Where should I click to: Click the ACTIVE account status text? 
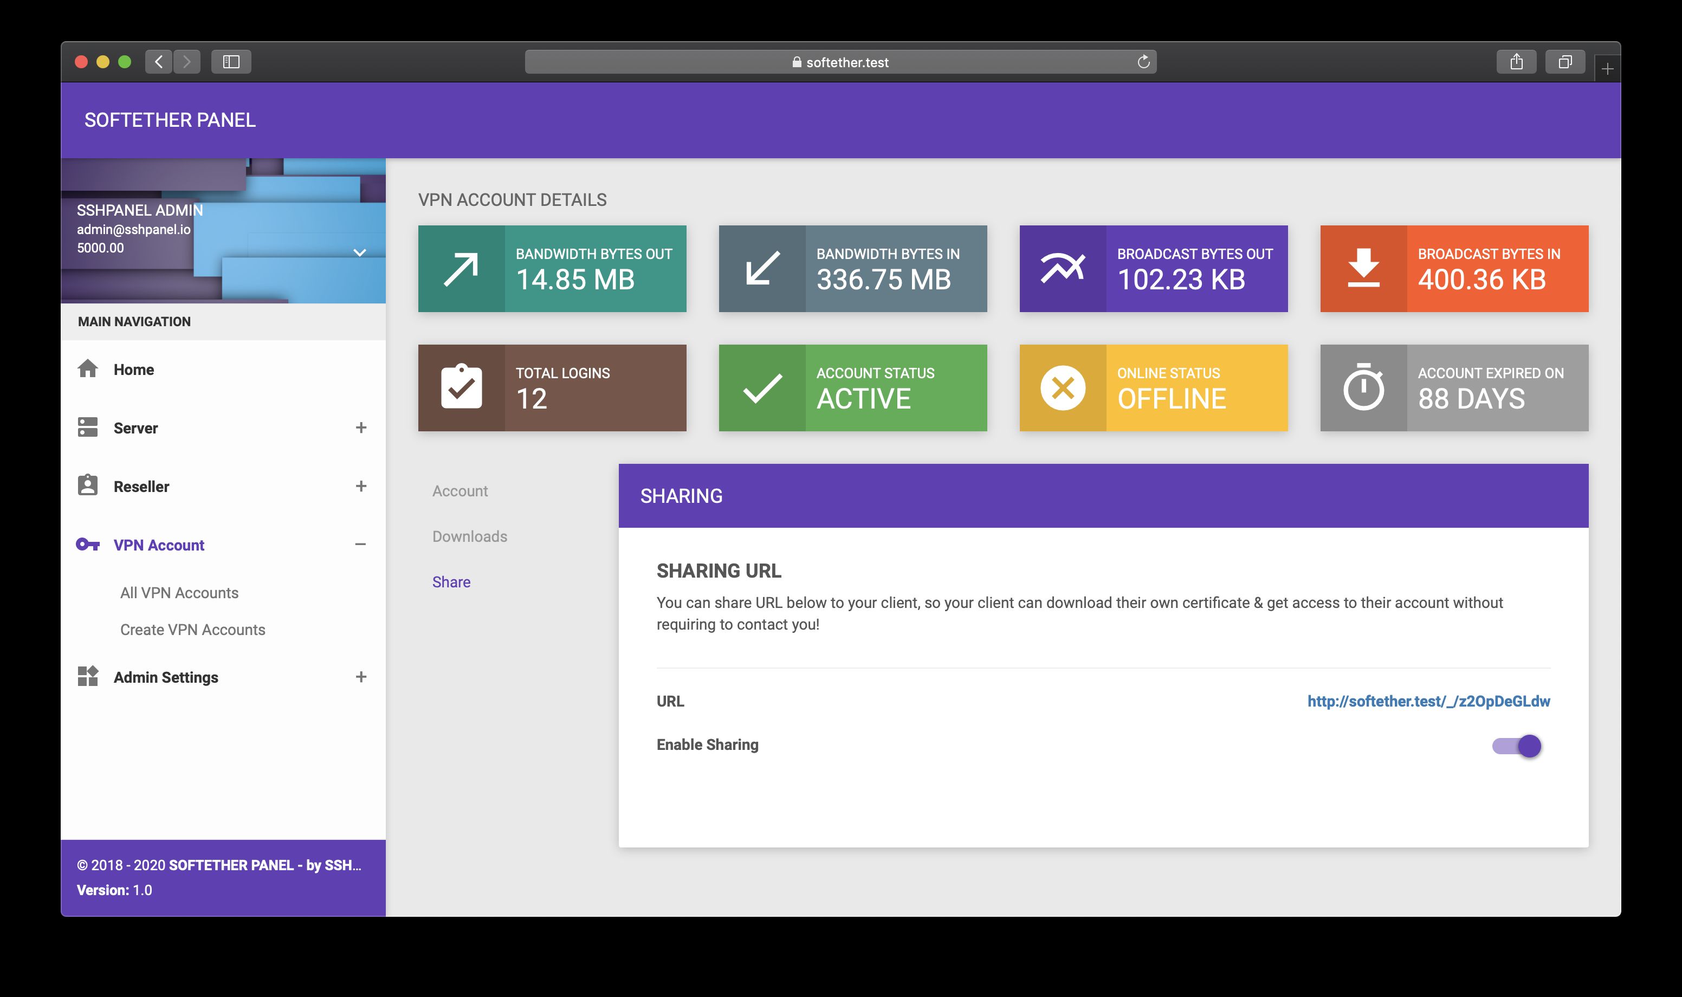(x=863, y=399)
